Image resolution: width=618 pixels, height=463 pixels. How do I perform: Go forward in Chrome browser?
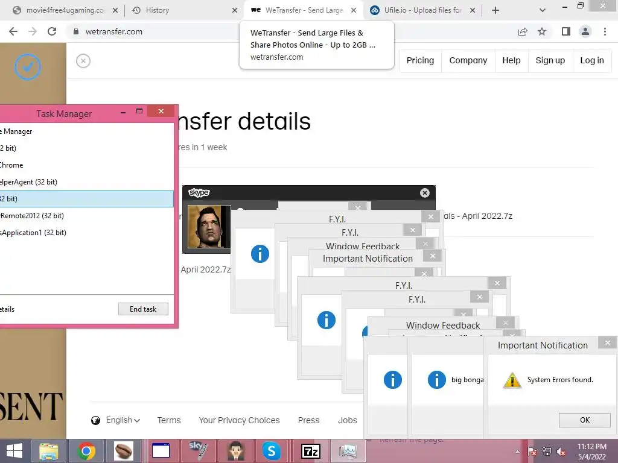pyautogui.click(x=33, y=31)
